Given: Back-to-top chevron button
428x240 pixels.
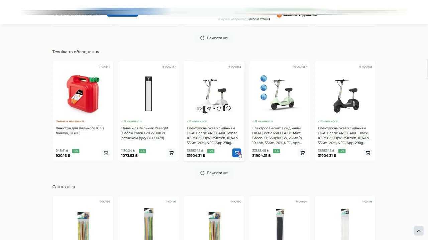Looking at the screenshot, I should pos(418,231).
